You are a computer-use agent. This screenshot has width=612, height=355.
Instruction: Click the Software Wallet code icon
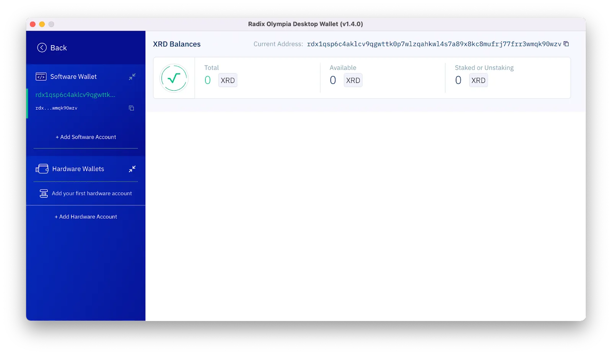(41, 77)
